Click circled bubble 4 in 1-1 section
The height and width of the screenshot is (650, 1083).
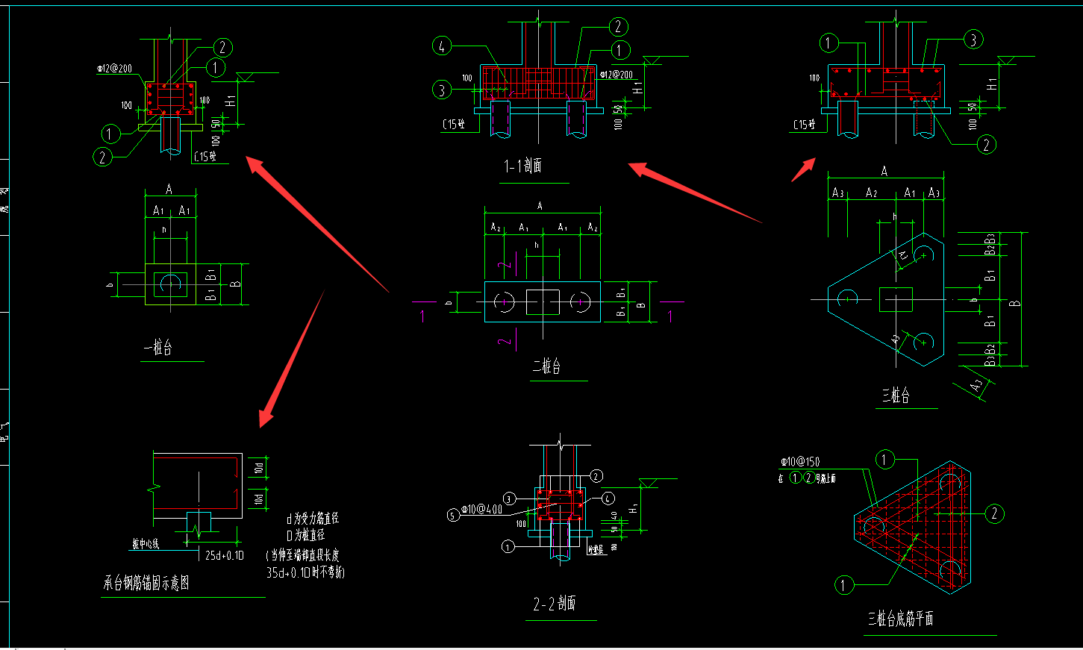tap(442, 46)
